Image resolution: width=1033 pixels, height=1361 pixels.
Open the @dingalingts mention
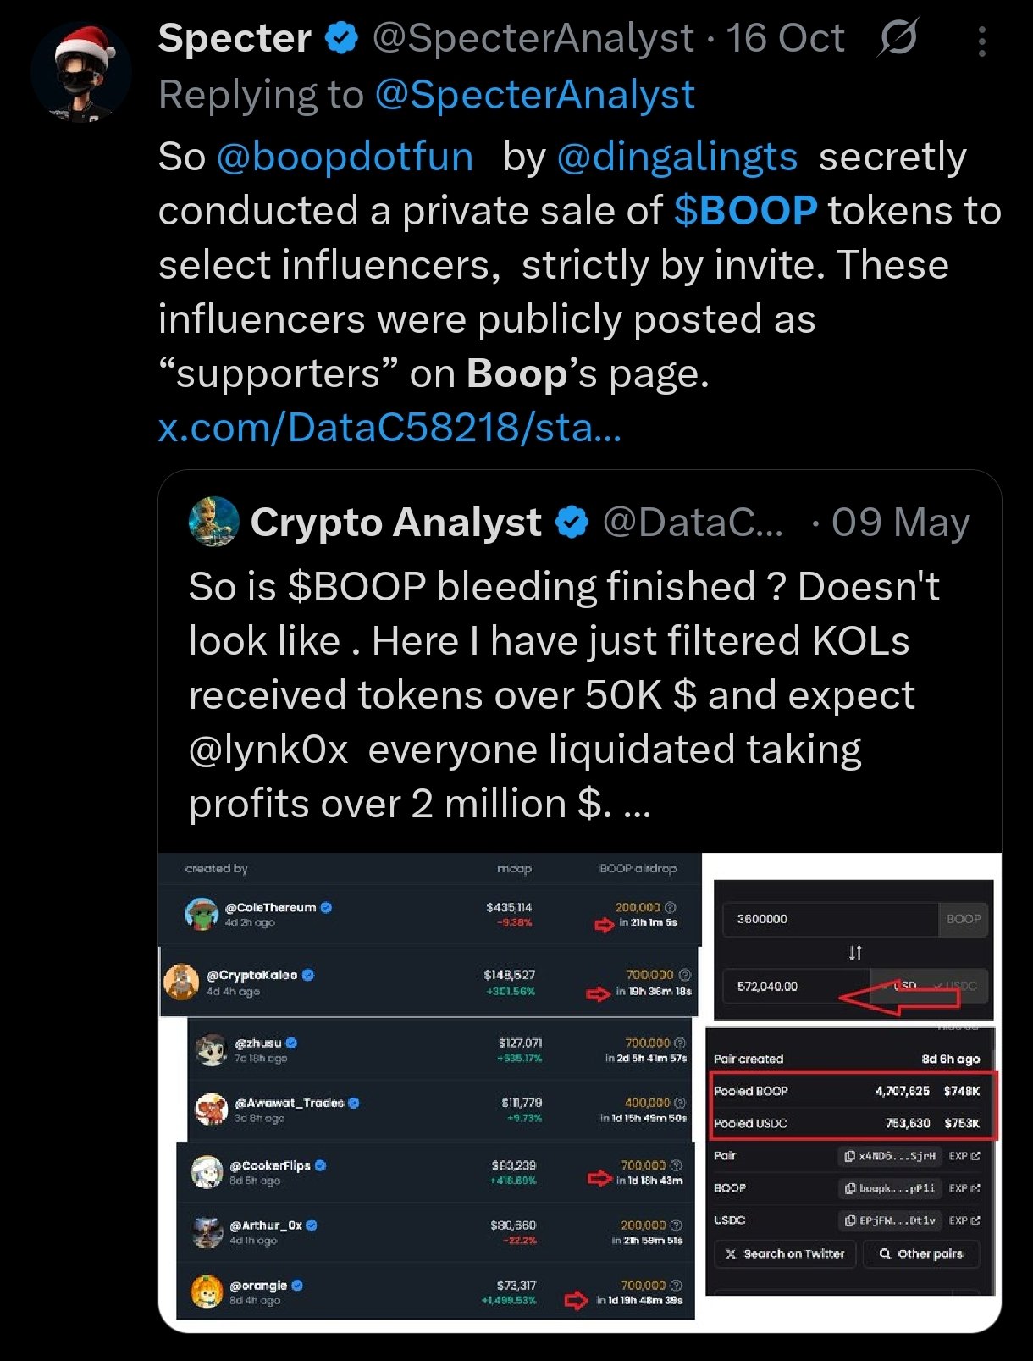point(677,157)
